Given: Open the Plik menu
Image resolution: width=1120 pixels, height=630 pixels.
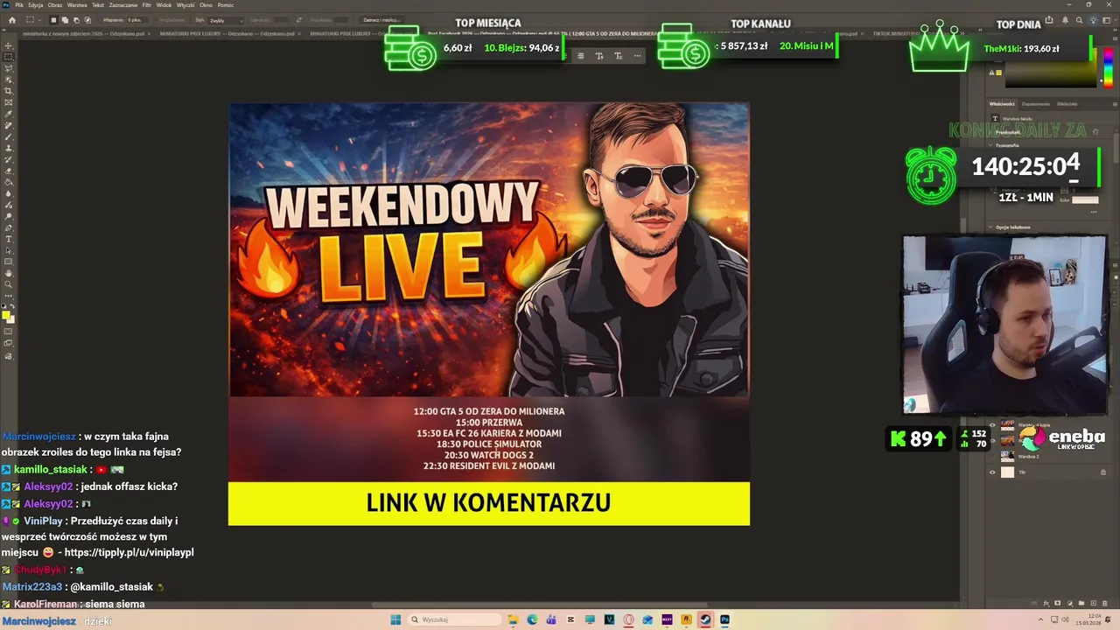Looking at the screenshot, I should 19,5.
